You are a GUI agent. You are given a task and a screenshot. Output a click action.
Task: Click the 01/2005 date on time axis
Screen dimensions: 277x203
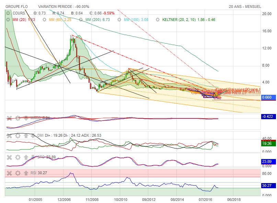(35, 200)
